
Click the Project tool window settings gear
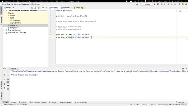(x=43, y=8)
